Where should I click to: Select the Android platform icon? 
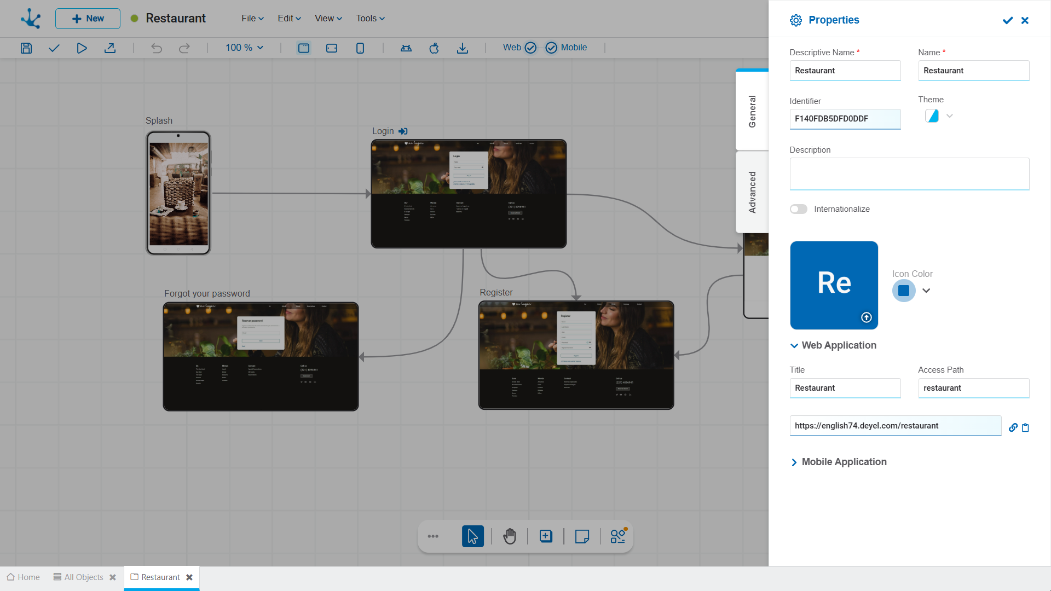tap(406, 48)
